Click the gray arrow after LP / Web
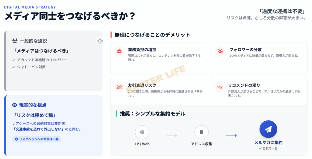The image size is (312, 159). [x=172, y=135]
